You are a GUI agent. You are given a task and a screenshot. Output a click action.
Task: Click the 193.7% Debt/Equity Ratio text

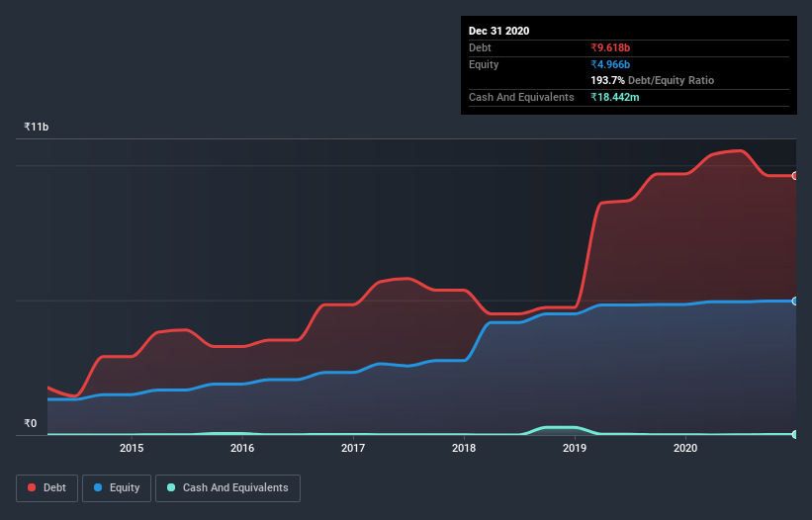tap(653, 81)
